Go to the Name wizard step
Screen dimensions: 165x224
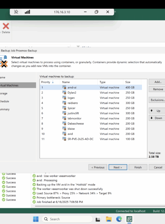(x=18, y=77)
